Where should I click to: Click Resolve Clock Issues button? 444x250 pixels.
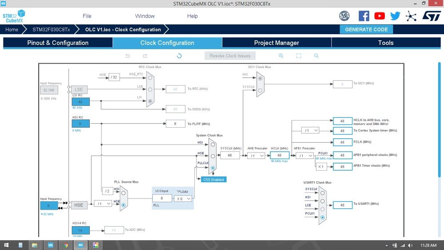(230, 56)
